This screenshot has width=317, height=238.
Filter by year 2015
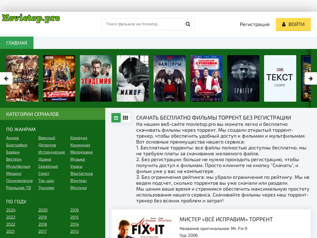(74, 217)
